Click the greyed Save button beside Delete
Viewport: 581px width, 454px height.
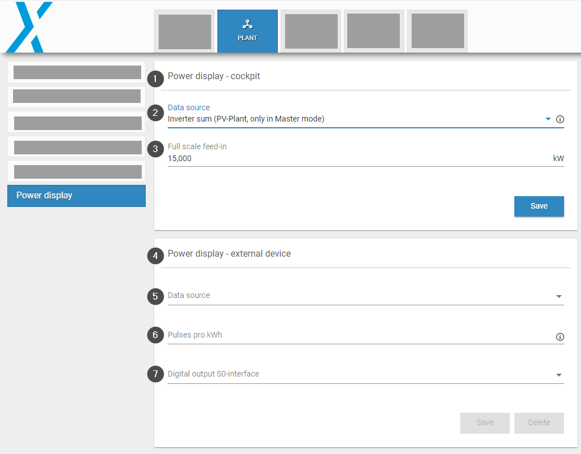tap(484, 423)
